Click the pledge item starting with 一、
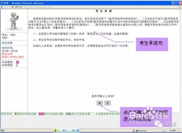 click(x=81, y=34)
